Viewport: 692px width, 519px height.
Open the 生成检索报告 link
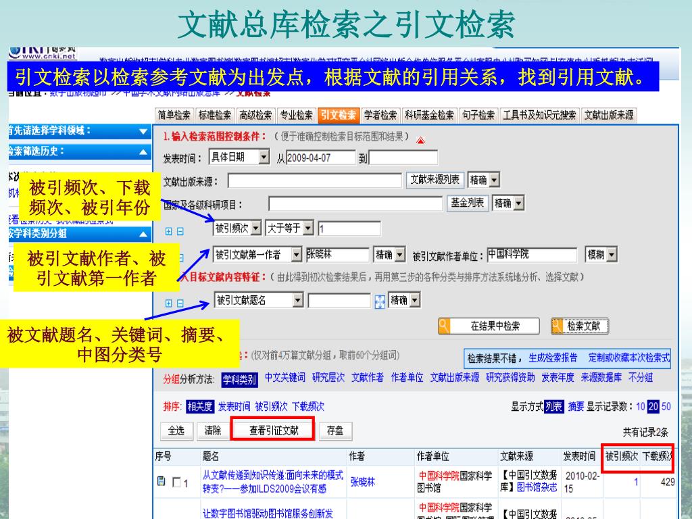(x=553, y=358)
